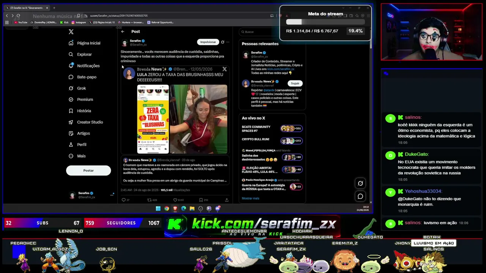486x273 pixels.
Task: Reply to the post with comment icon
Action: click(123, 200)
